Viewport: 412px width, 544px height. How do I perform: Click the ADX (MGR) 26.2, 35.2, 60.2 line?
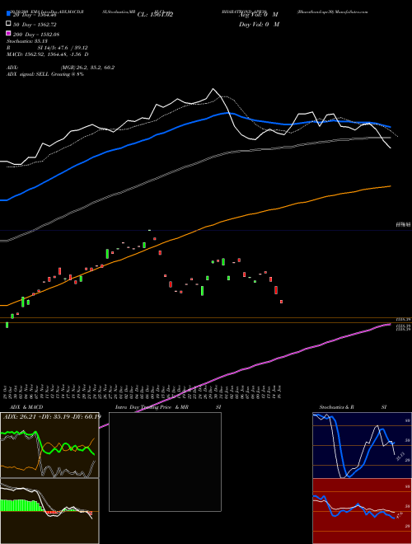pyautogui.click(x=61, y=68)
